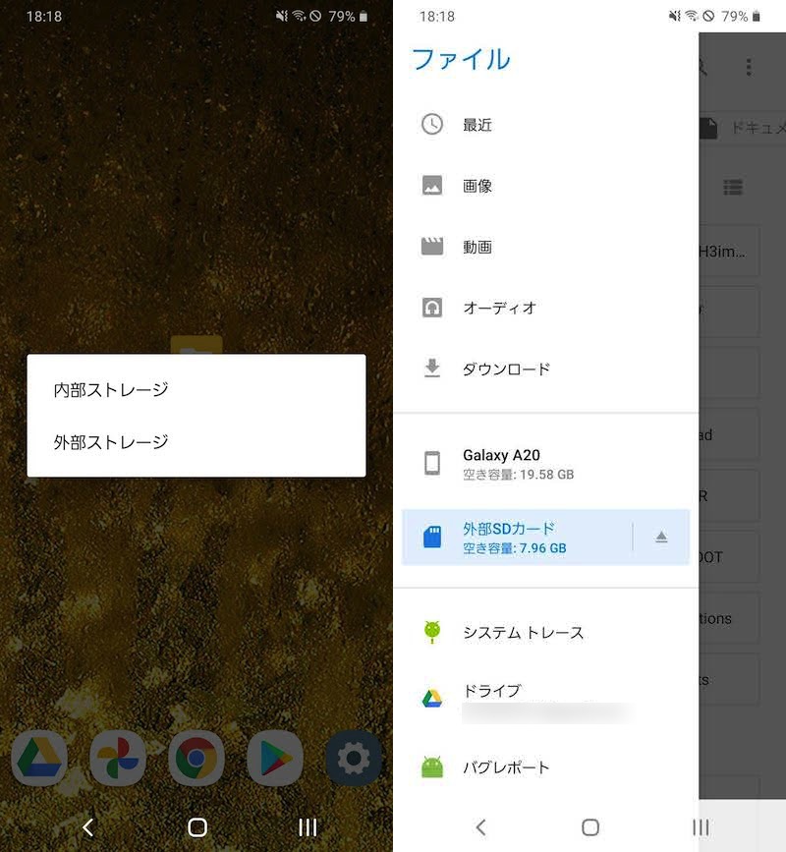
Task: Select 内部ストレージ in the popup menu
Action: tap(111, 390)
